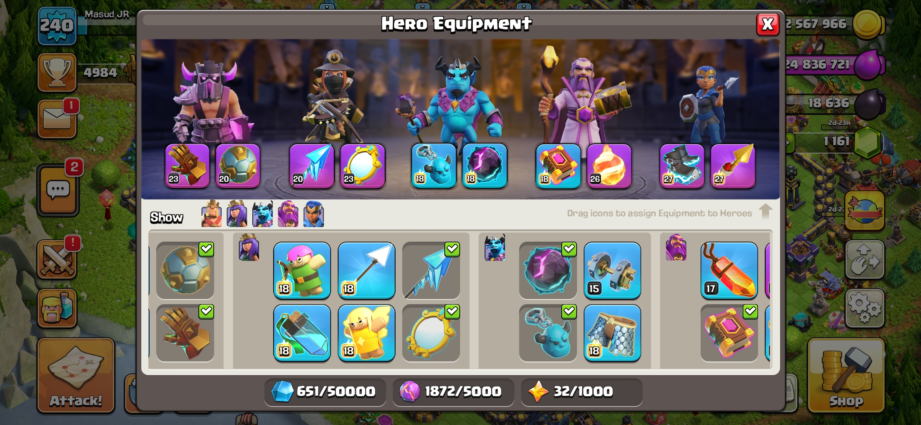Choose the level 17 Rage Gem
This screenshot has width=921, height=425.
pos(729,270)
